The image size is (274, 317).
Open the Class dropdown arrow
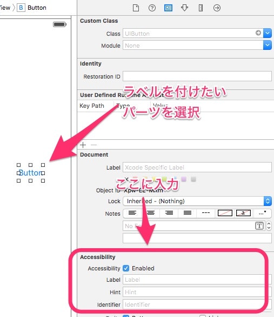pos(268,33)
